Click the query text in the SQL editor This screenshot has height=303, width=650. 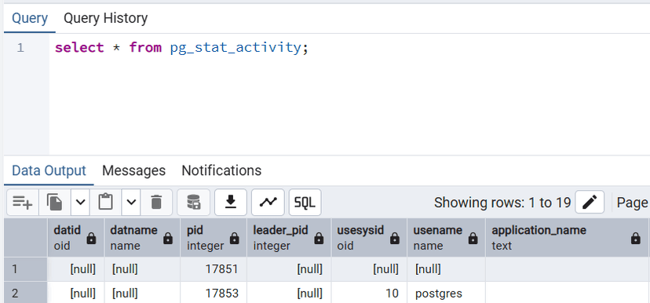tap(181, 48)
